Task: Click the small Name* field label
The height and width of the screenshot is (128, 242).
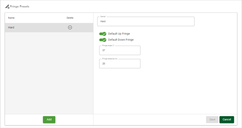Action: [x=103, y=17]
